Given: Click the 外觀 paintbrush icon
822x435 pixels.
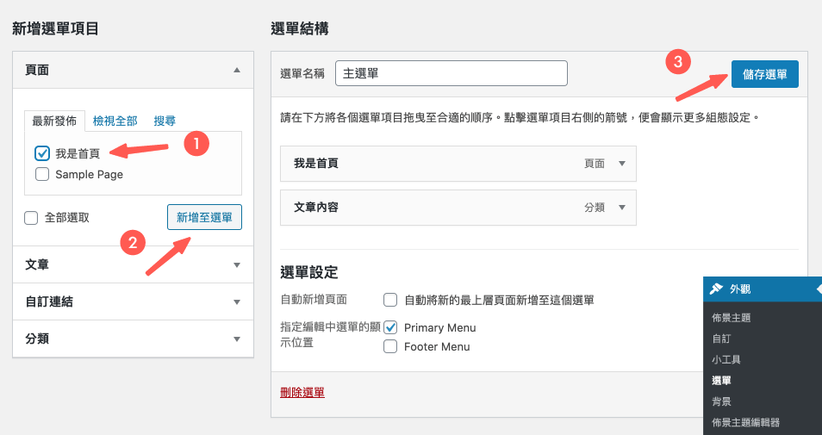Looking at the screenshot, I should pos(716,289).
